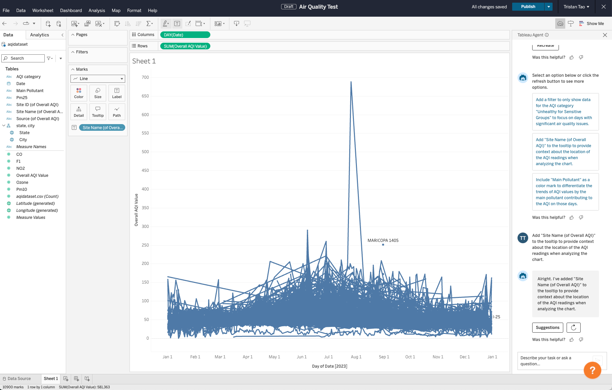612x390 pixels.
Task: Click the DAY(Date) pill in Columns
Action: coord(185,35)
